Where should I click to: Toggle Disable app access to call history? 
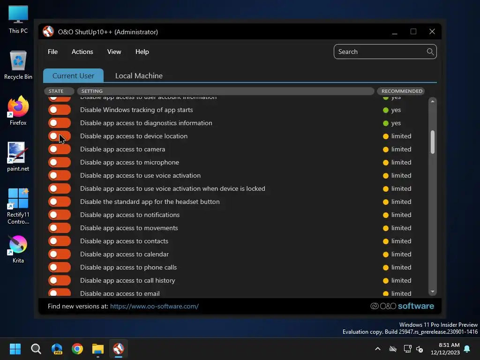tap(60, 280)
